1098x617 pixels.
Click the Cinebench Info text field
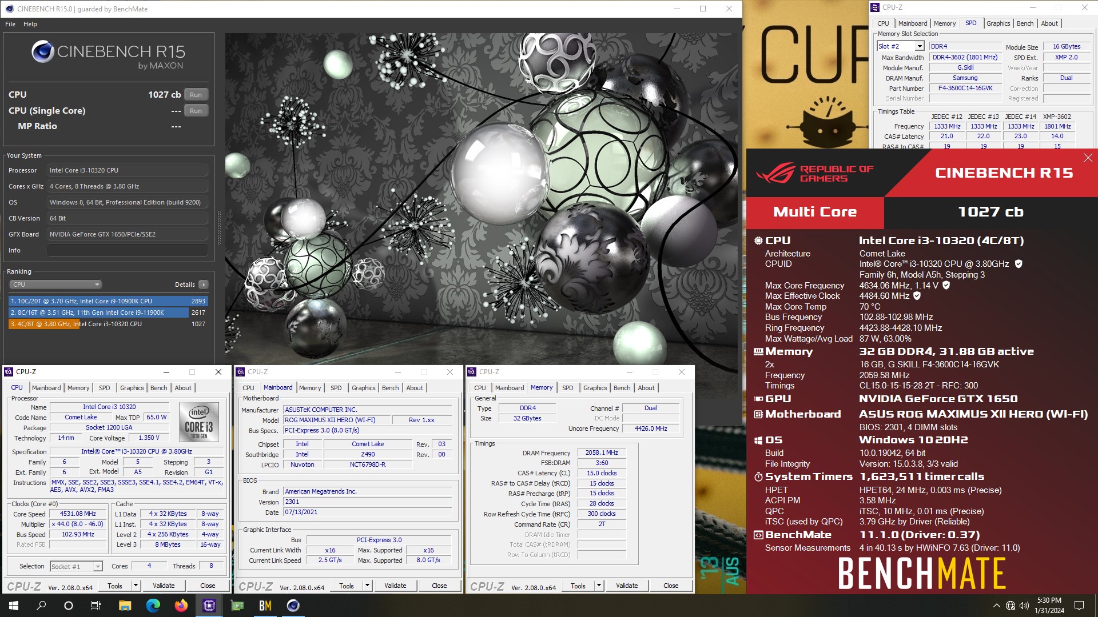(x=128, y=250)
